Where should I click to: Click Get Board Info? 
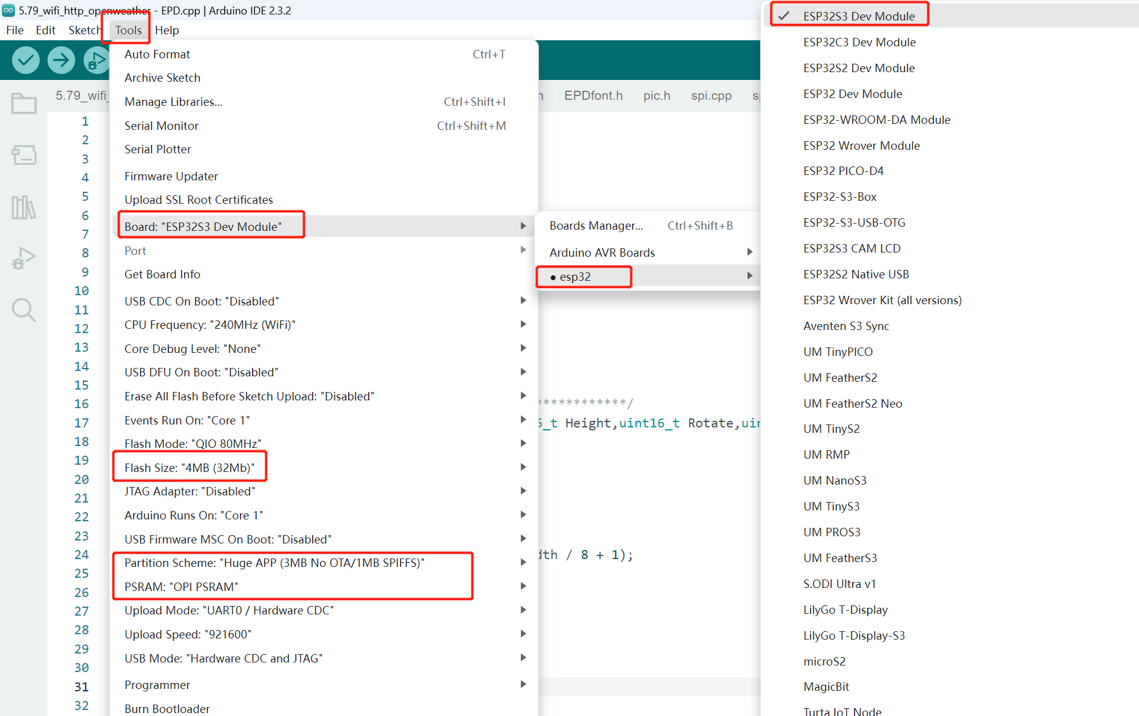(x=324, y=274)
